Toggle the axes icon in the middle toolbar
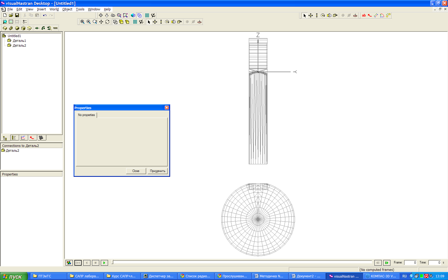 coord(141,22)
